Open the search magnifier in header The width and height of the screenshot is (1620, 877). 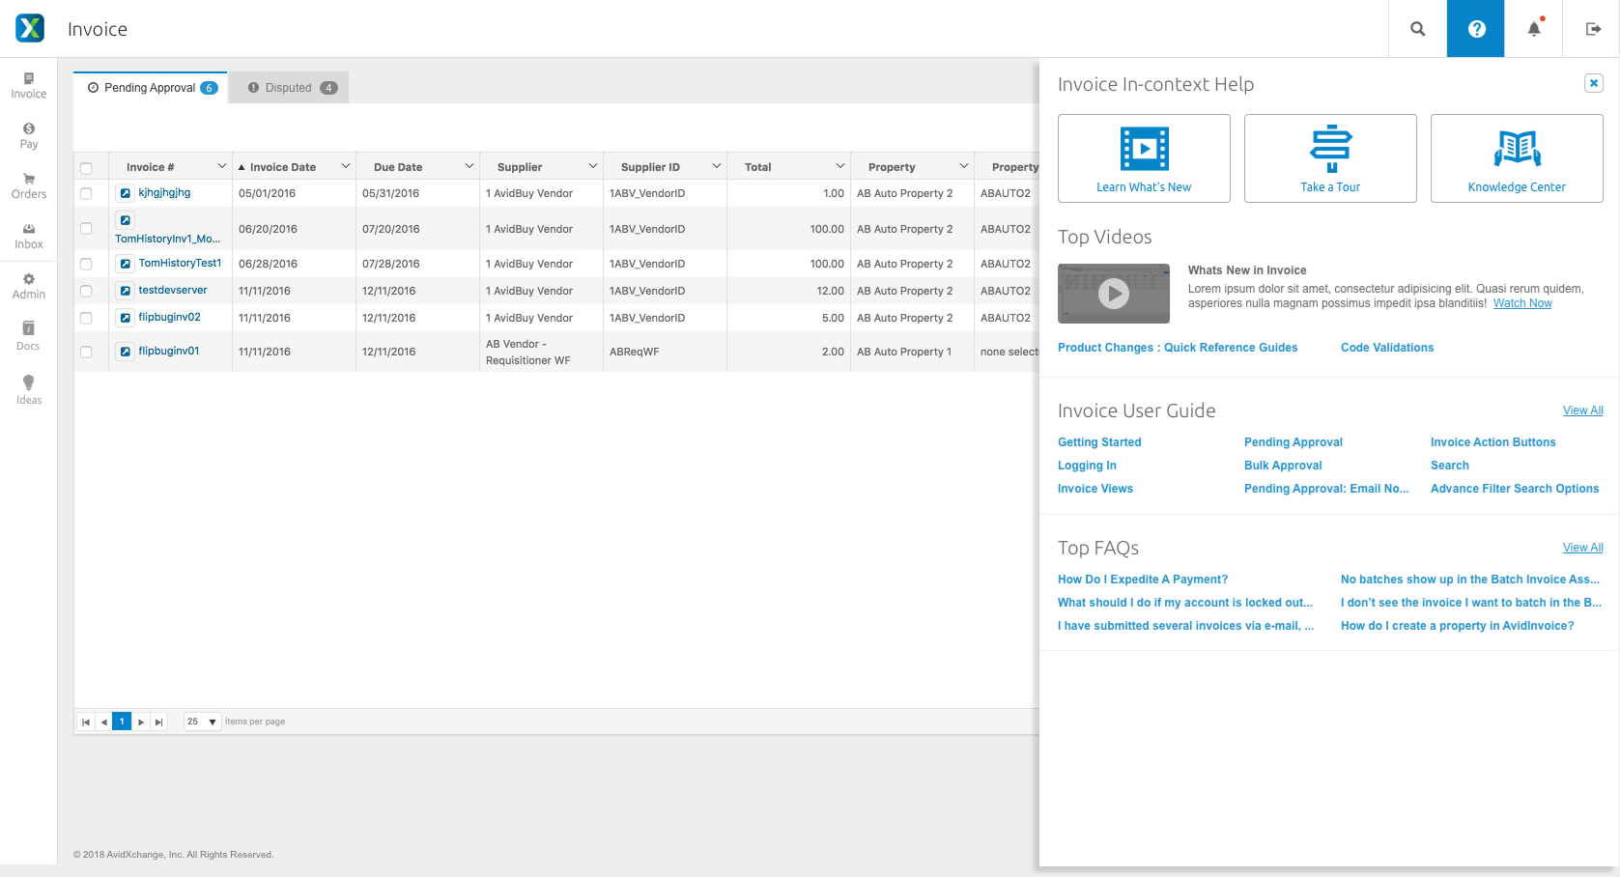pyautogui.click(x=1417, y=29)
